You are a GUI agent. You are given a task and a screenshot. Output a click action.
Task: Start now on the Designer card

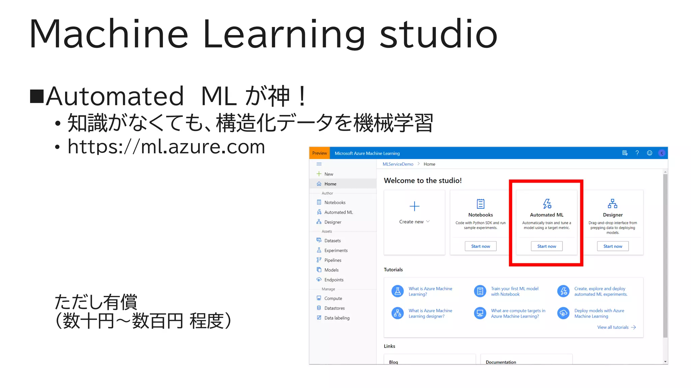613,246
